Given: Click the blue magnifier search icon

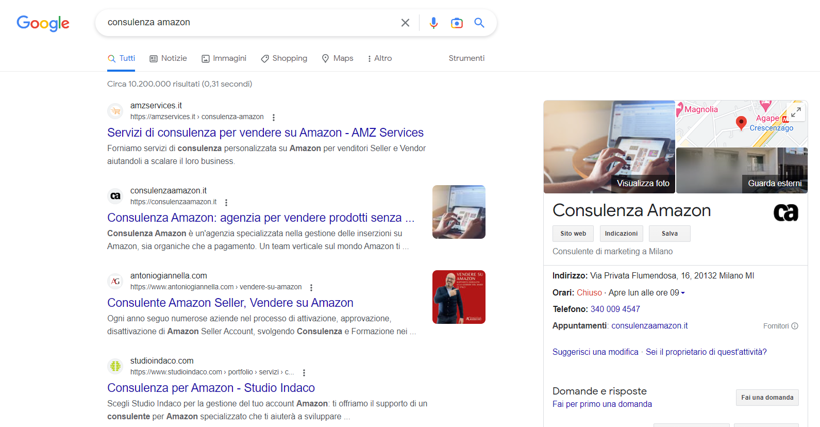Looking at the screenshot, I should click(x=479, y=23).
